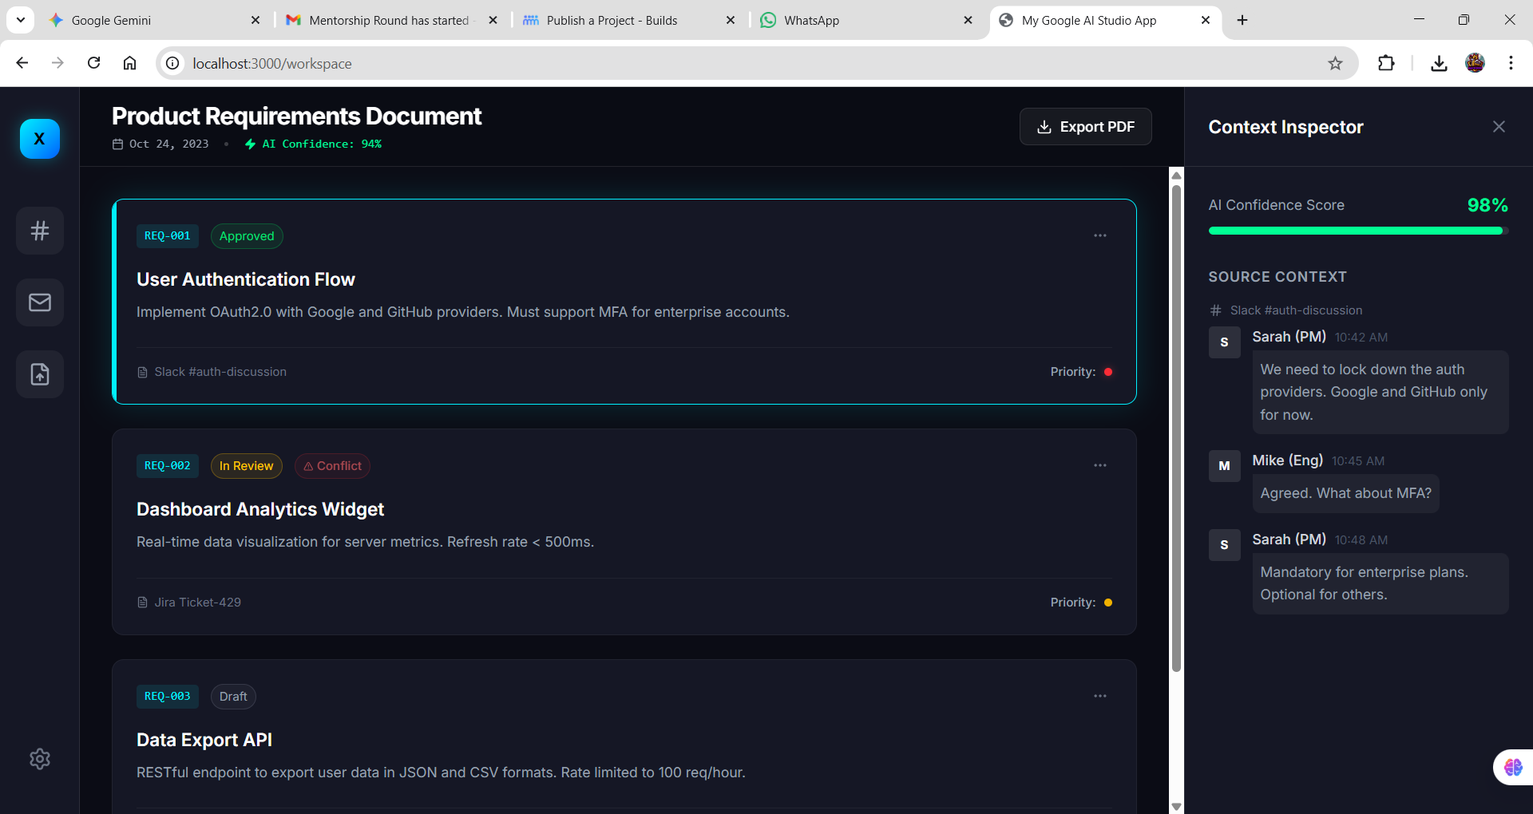
Task: Click the file upload sidebar icon
Action: 40,374
